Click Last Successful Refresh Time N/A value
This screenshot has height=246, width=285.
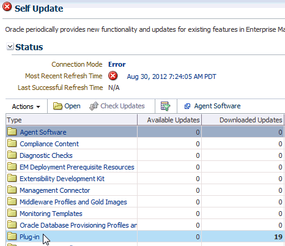(x=114, y=88)
